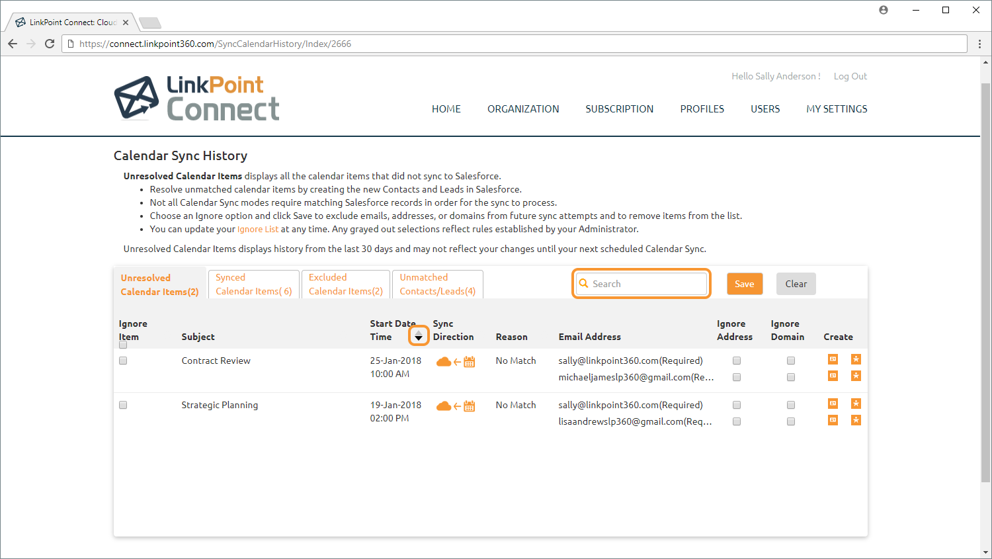Create a lead for sally in the Contract Review row

click(x=856, y=359)
